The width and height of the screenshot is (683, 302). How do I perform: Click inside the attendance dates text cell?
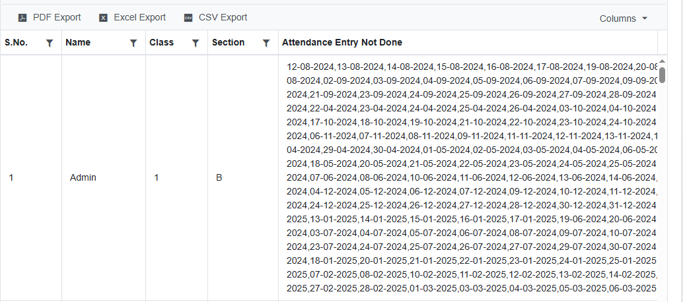pos(462,178)
